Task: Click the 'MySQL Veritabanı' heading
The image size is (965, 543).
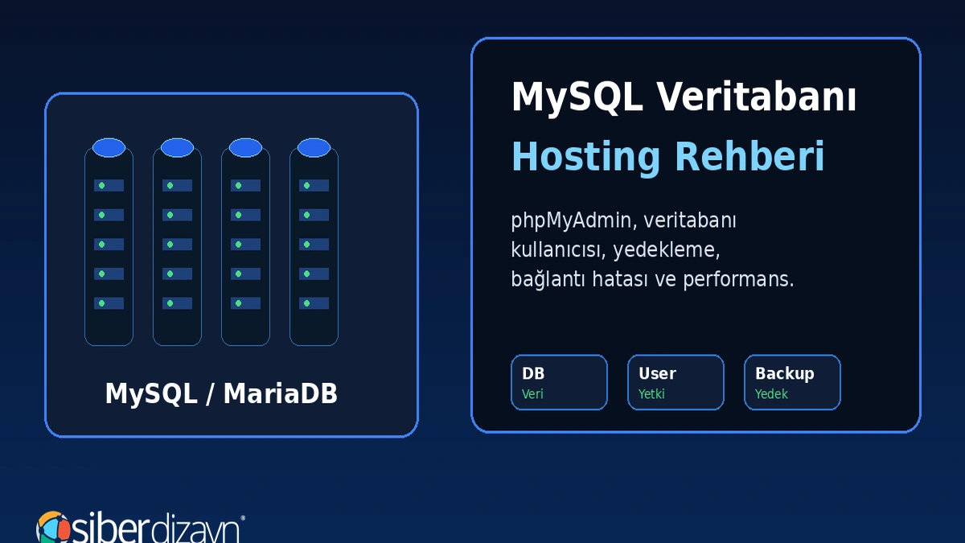Action: click(684, 97)
